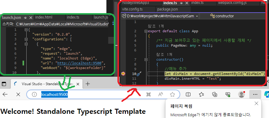The height and width of the screenshot is (118, 269).
Task: Click the "request": "launch" line
Action: point(61,53)
